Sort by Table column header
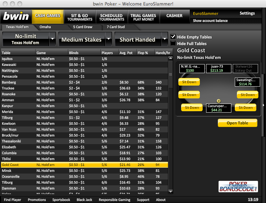The height and width of the screenshot is (203, 266). [x=18, y=53]
